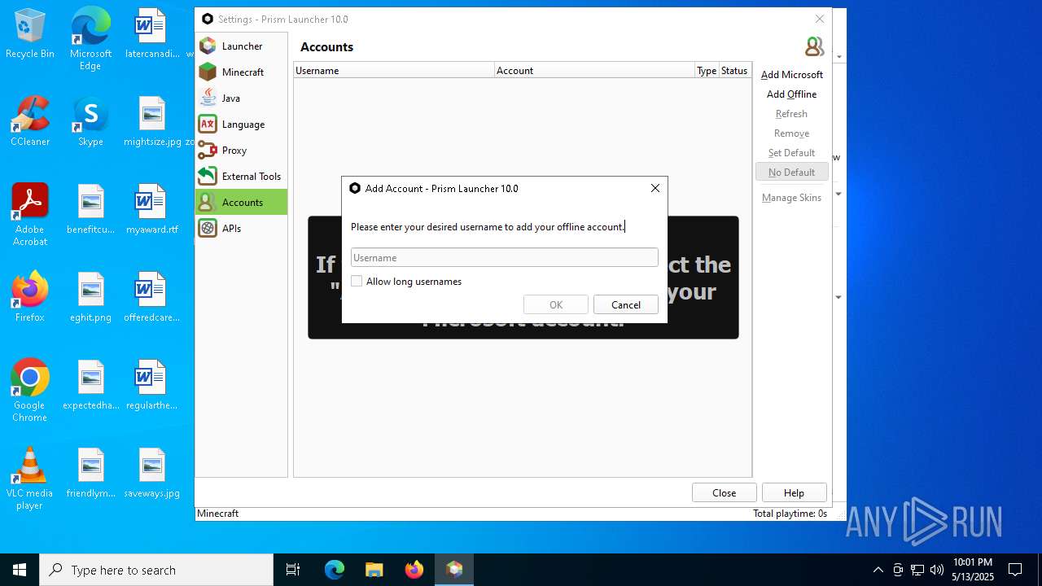Launch Google Chrome from the desktop

tap(30, 391)
